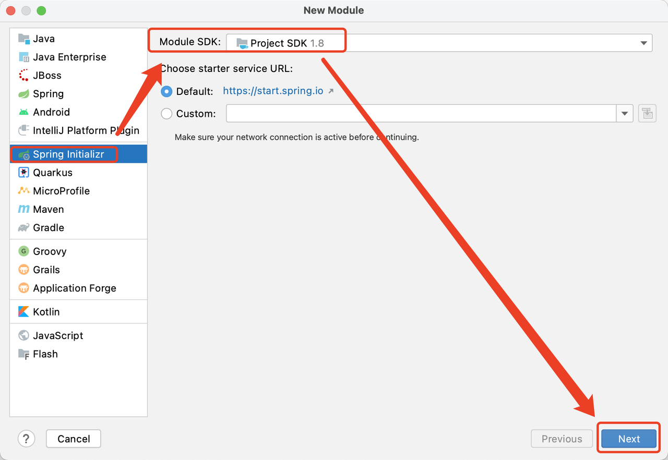Select Quarkus list entry text

pos(53,173)
